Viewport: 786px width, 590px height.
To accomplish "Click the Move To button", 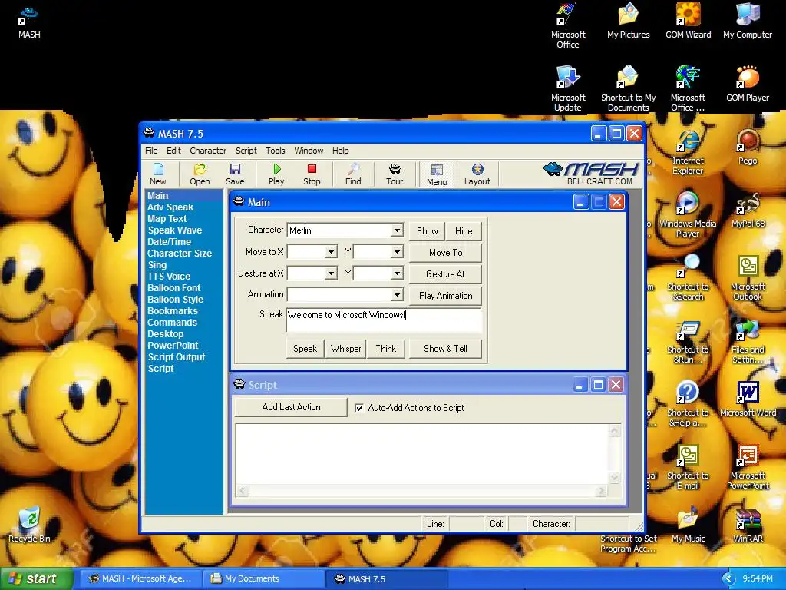I will point(446,252).
